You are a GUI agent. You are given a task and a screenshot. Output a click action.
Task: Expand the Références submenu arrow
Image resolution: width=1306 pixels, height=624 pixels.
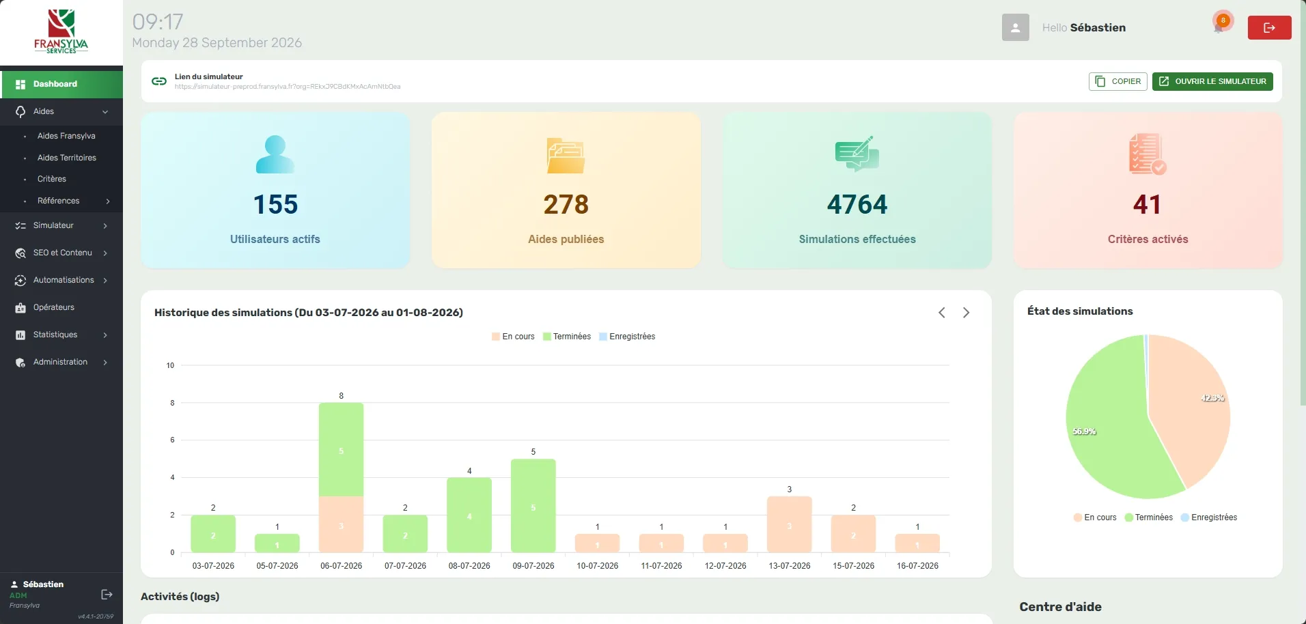click(x=107, y=201)
